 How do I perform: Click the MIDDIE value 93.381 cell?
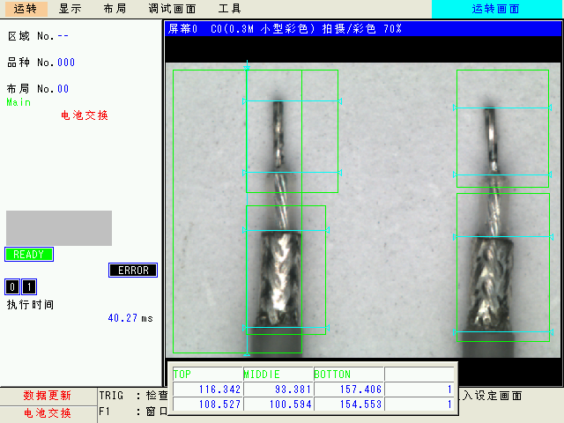[x=278, y=389]
